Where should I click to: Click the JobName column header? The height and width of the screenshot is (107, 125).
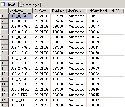21,11
